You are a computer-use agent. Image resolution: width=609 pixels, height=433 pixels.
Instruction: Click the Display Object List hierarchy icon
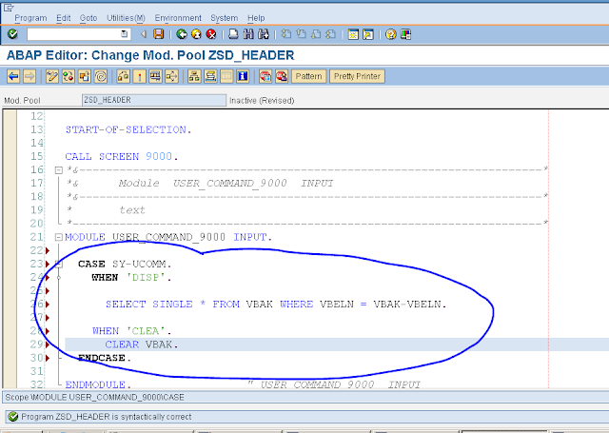[x=194, y=76]
